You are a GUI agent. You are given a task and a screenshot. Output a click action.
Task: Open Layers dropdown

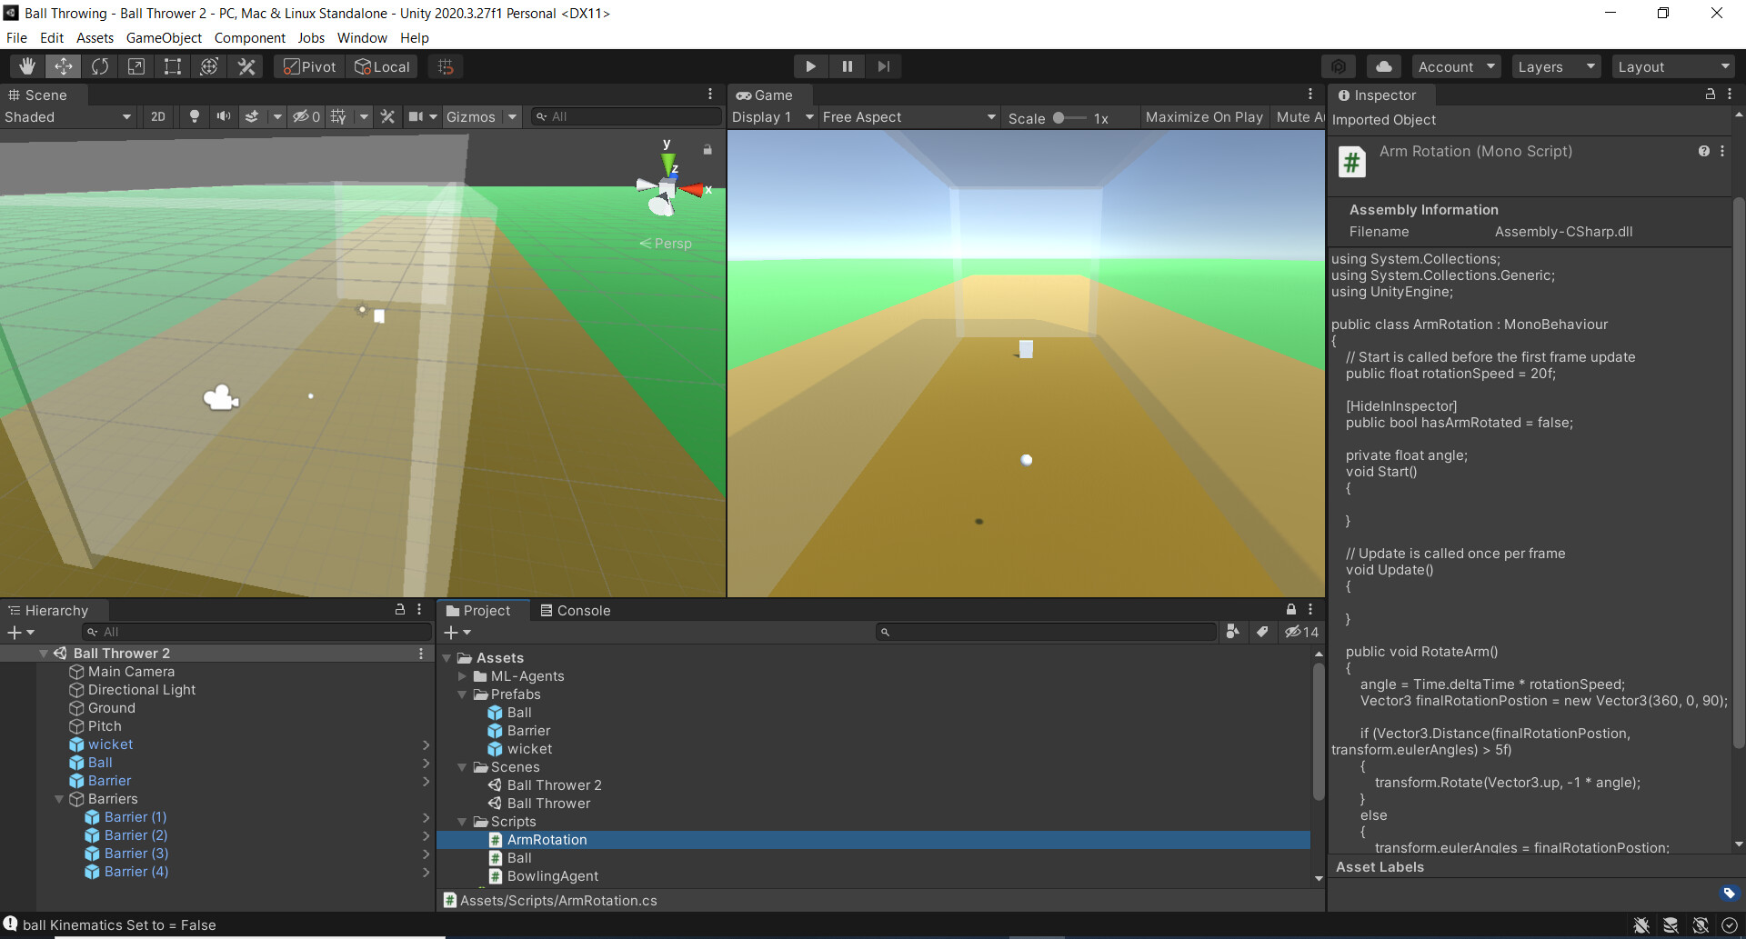[1556, 66]
